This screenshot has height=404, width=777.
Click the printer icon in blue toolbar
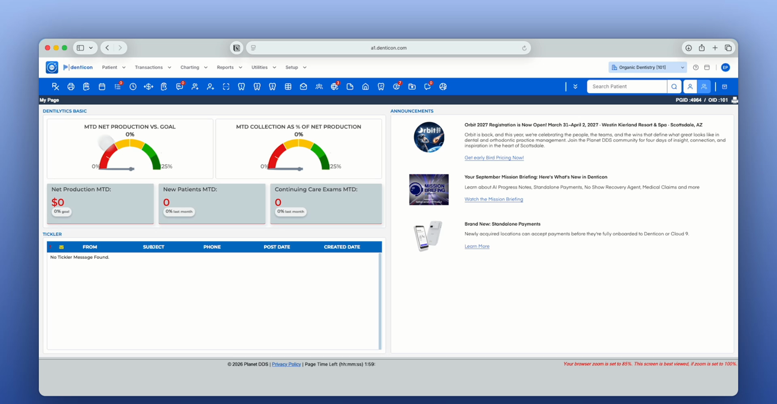[x=71, y=86]
